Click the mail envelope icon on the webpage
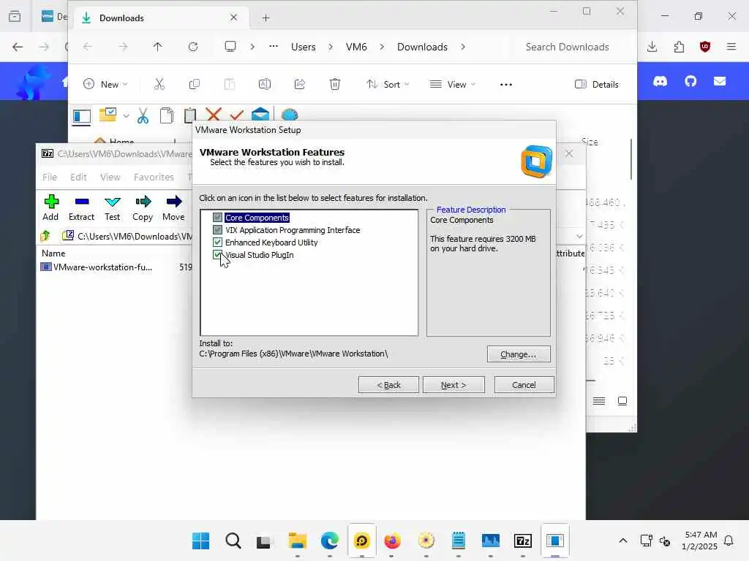Image resolution: width=749 pixels, height=561 pixels. click(x=720, y=82)
